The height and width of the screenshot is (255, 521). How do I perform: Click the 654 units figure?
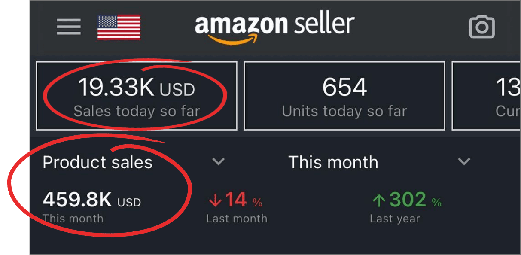(344, 87)
